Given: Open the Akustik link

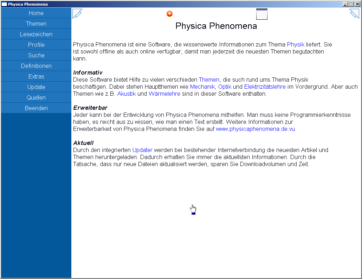Looking at the screenshot, I should click(127, 94).
